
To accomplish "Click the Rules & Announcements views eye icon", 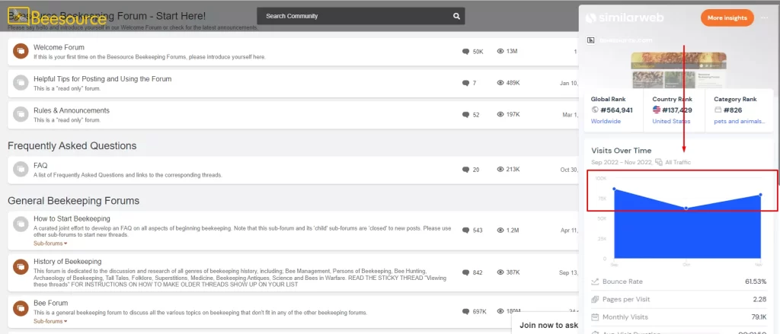I will coord(500,114).
